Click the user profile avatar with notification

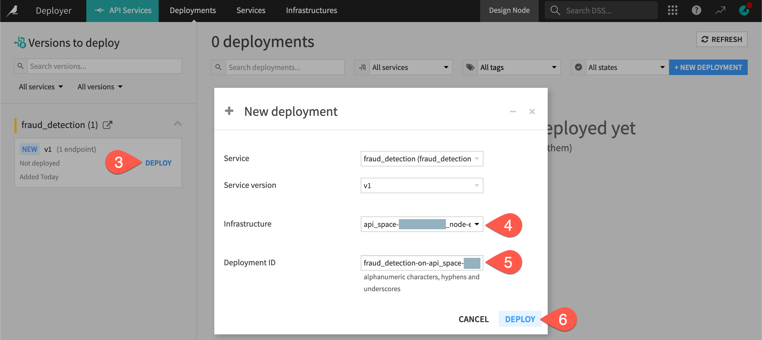(x=744, y=10)
